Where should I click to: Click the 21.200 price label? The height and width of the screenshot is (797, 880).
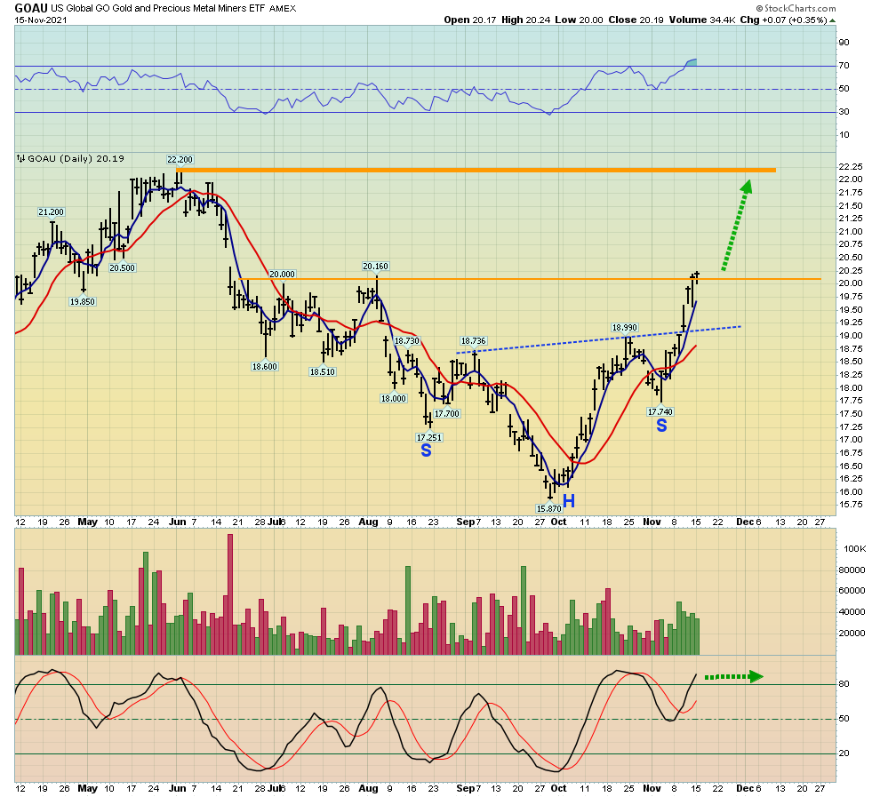51,212
